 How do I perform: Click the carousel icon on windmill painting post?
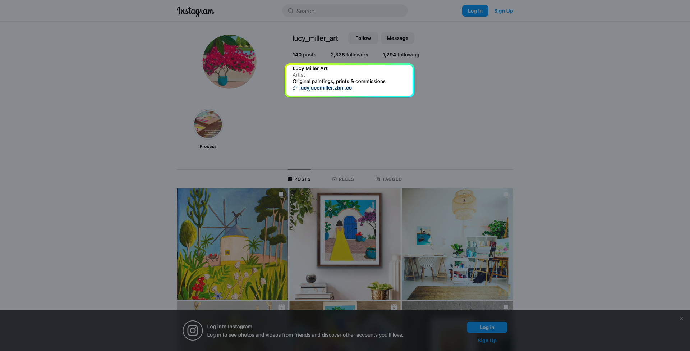(281, 195)
